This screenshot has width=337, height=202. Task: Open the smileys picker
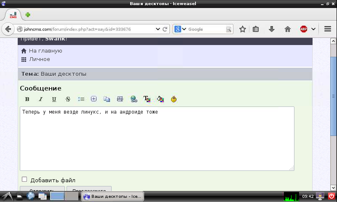click(174, 99)
